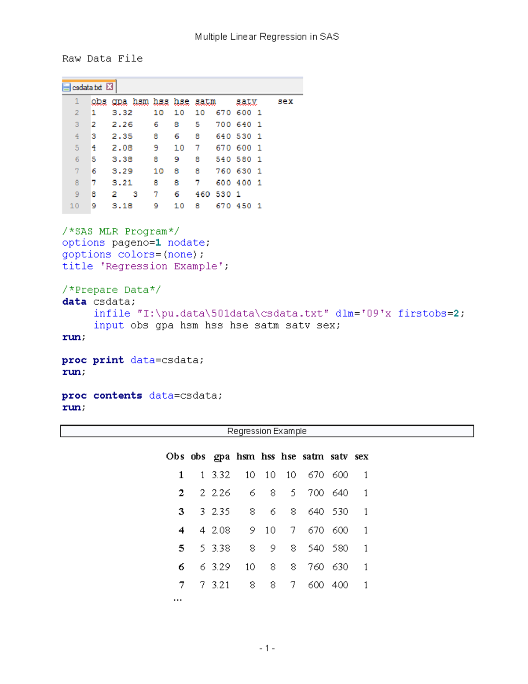528x684 pixels.
Task: Select the 'data csdata;' statement
Action: click(98, 301)
